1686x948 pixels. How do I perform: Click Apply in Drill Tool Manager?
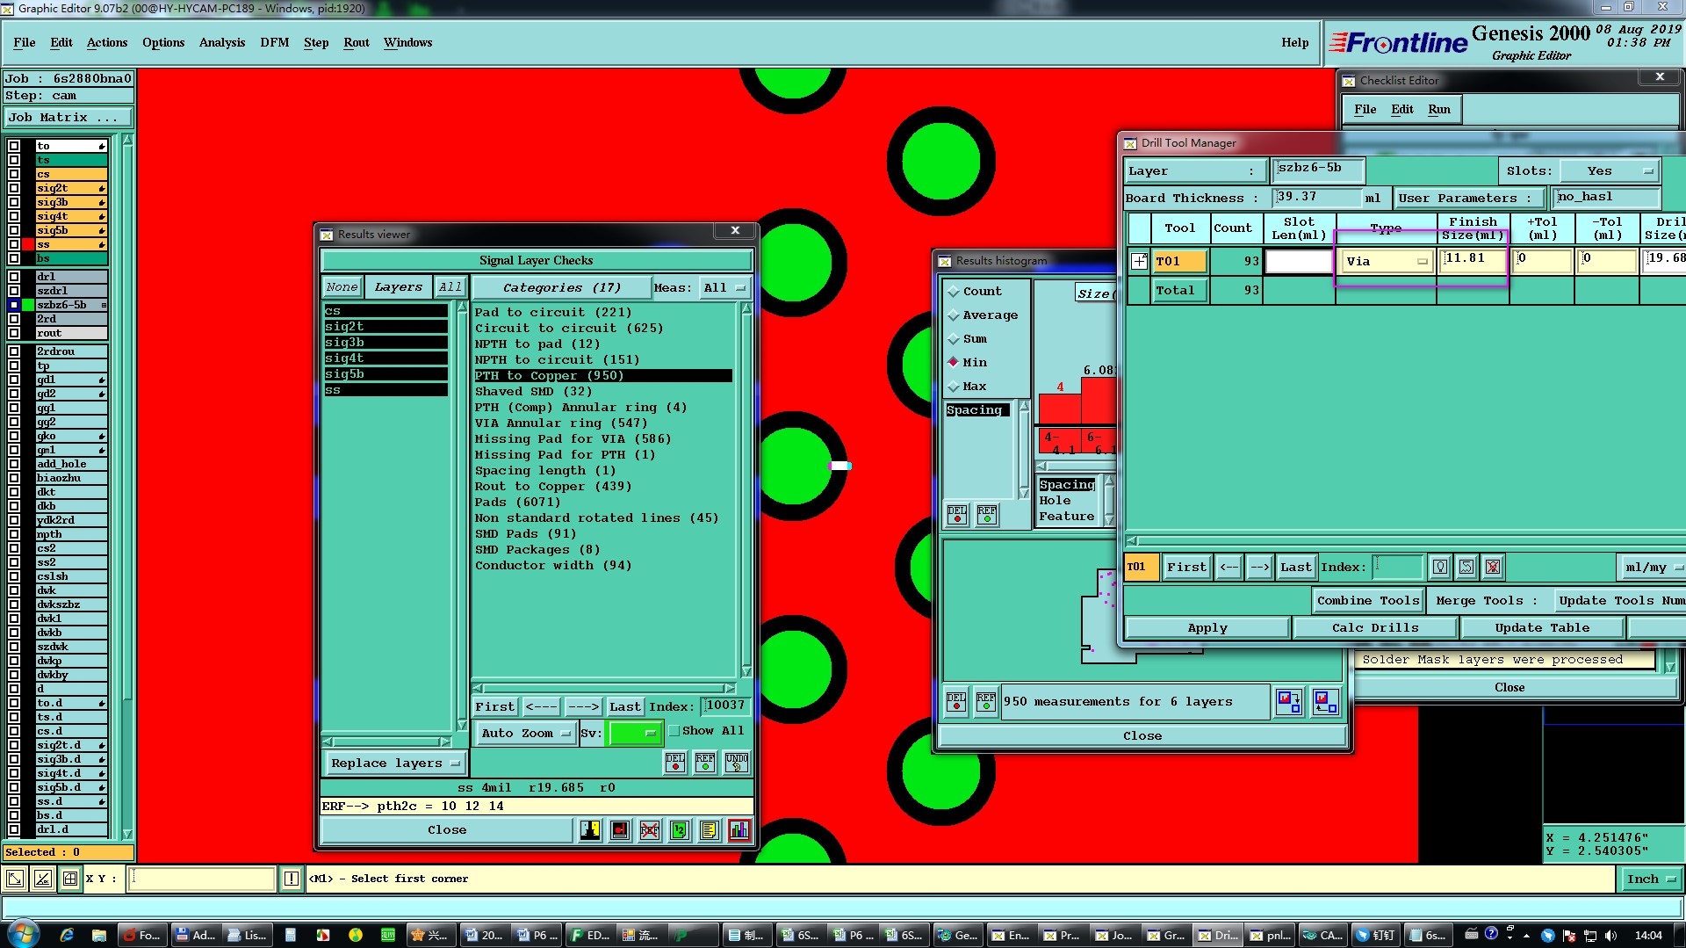[1207, 628]
